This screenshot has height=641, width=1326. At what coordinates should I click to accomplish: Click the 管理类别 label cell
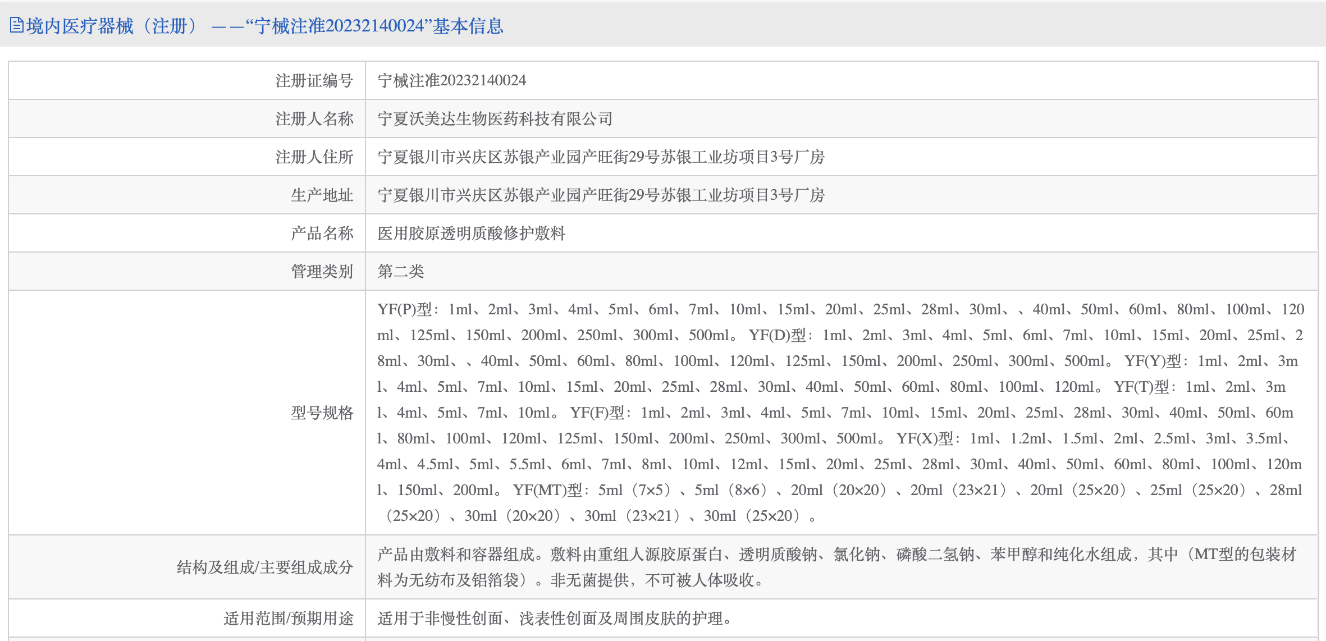tap(322, 272)
